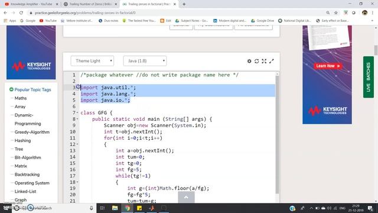This screenshot has width=378, height=213.
Task: Click the zoom magnifier icon in address bar
Action: click(328, 13)
